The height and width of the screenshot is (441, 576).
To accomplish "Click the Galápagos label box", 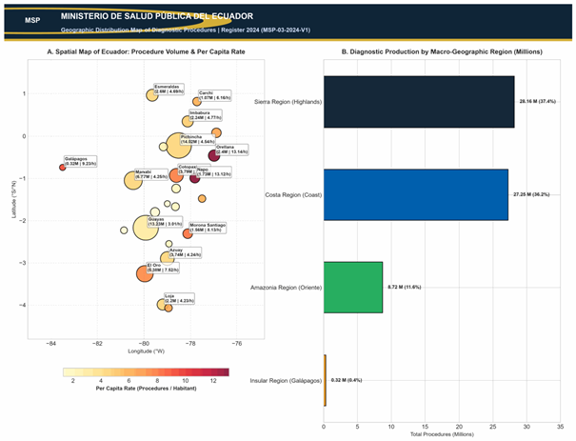I will point(80,161).
